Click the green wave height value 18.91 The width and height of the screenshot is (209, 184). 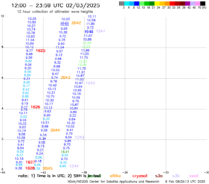pyautogui.click(x=65, y=152)
